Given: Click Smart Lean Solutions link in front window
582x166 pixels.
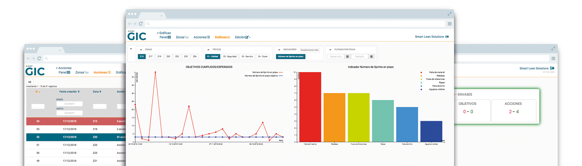Looking at the screenshot, I should pyautogui.click(x=429, y=37).
